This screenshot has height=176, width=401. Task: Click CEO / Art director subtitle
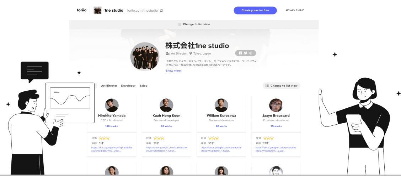tap(112, 120)
